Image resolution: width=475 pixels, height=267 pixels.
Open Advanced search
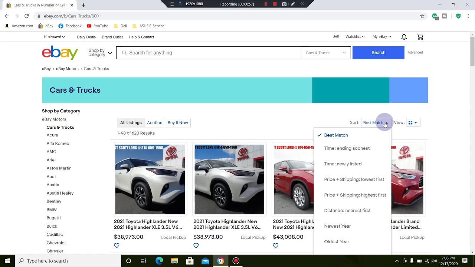point(415,52)
